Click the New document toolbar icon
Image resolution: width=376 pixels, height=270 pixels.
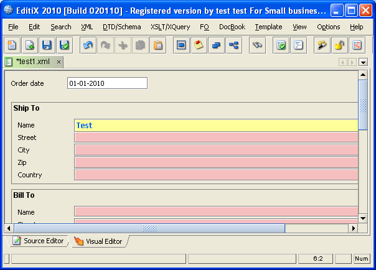[x=12, y=45]
